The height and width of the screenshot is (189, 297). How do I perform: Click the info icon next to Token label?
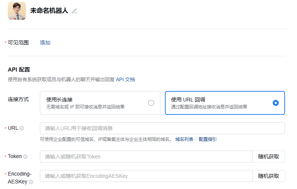(25, 157)
